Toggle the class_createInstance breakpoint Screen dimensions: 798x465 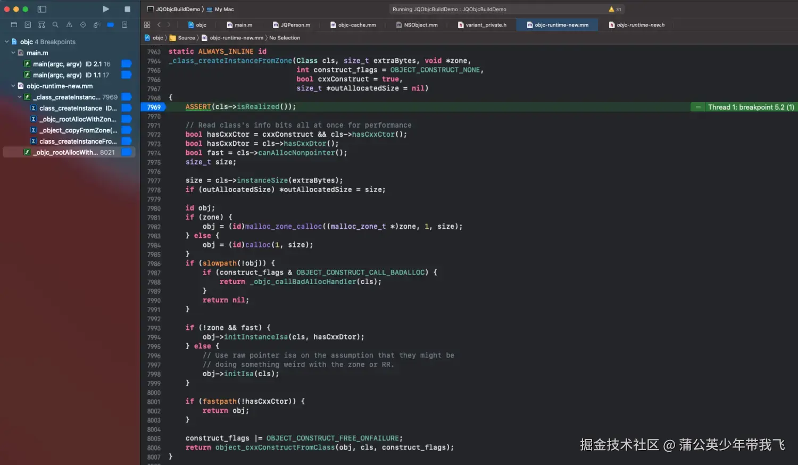click(126, 107)
